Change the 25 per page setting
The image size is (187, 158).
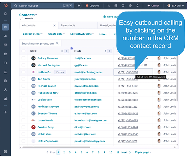(x=143, y=152)
